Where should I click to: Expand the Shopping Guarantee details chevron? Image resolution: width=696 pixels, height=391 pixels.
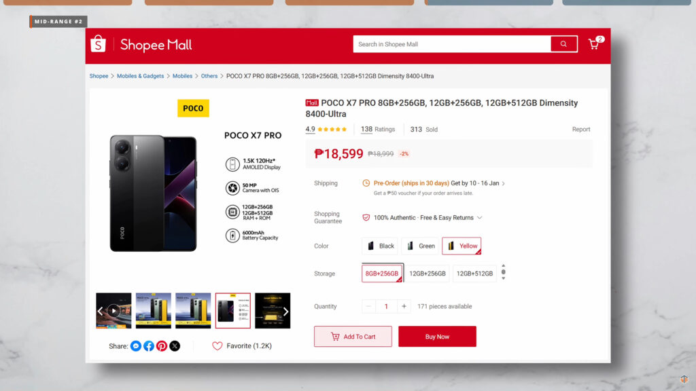pyautogui.click(x=480, y=218)
